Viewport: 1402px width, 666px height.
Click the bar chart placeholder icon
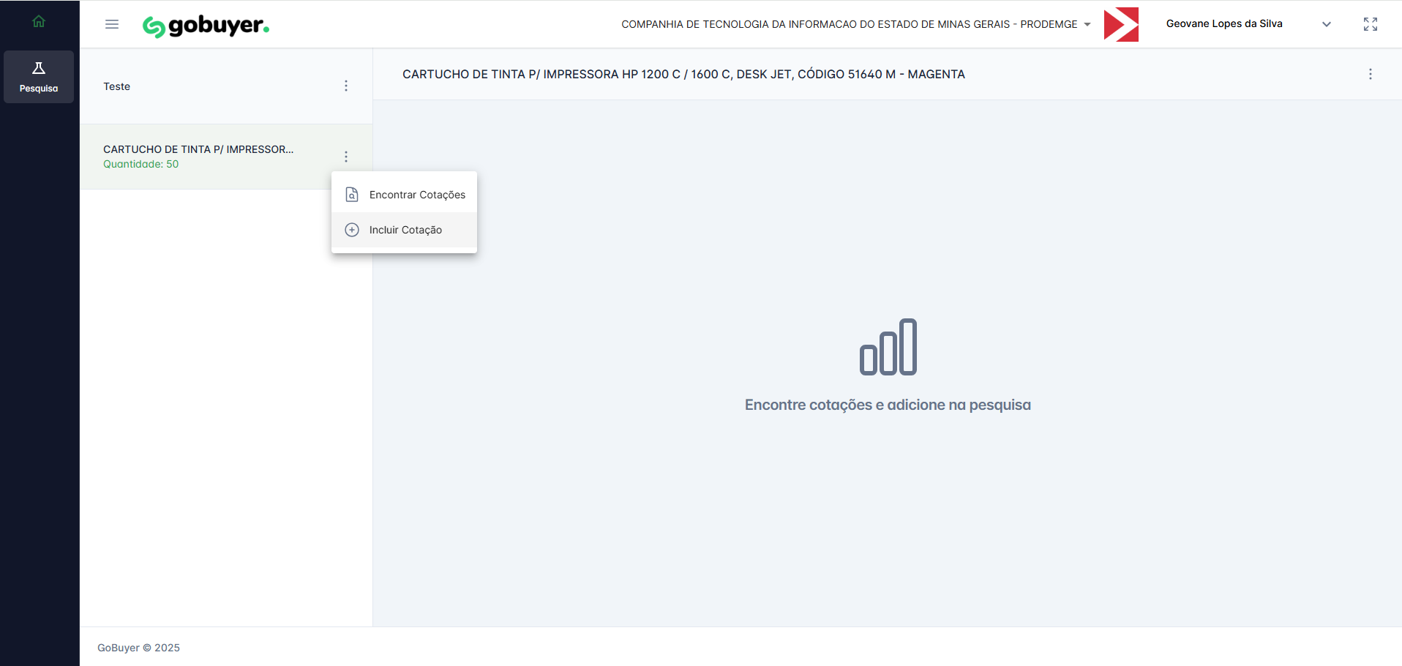pyautogui.click(x=888, y=347)
